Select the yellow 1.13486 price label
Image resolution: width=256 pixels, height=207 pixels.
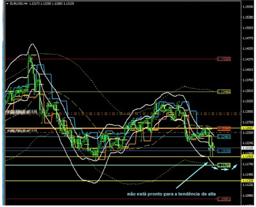(x=224, y=92)
